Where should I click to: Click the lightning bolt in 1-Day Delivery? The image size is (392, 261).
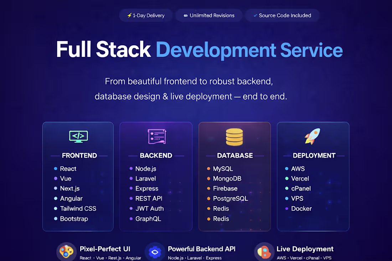pyautogui.click(x=129, y=15)
